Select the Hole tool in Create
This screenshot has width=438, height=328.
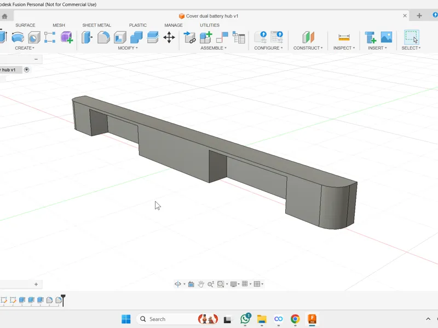[x=34, y=37]
